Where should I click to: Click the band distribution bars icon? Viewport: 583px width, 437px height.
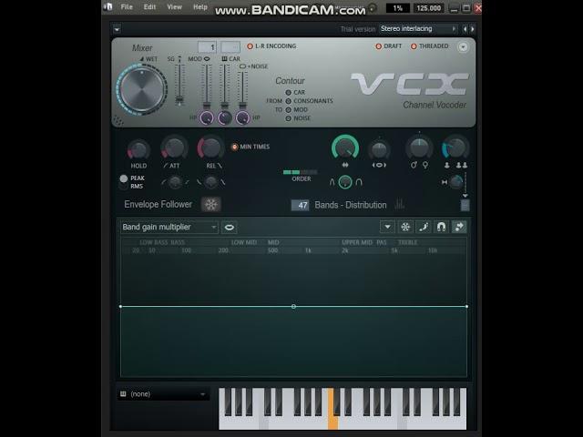[399, 204]
